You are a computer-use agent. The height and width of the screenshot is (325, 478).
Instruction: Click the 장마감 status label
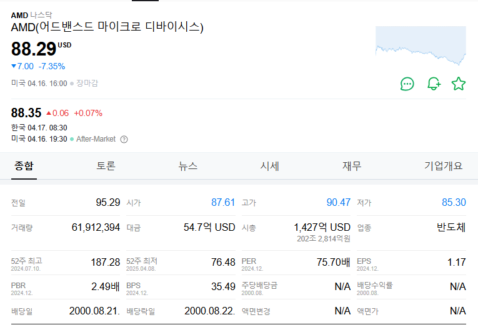[87, 84]
